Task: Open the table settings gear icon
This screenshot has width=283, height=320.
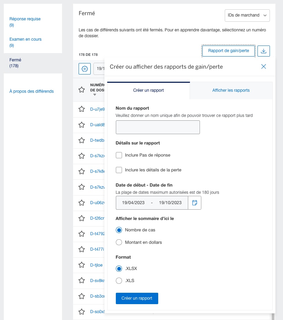Action: tap(84, 69)
